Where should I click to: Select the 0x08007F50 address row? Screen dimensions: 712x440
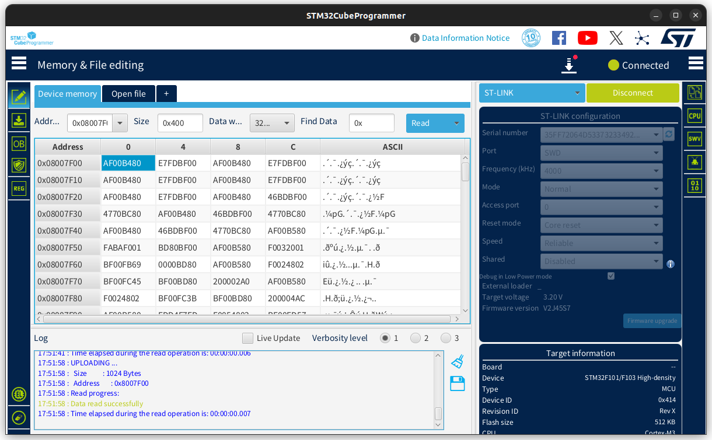(68, 248)
